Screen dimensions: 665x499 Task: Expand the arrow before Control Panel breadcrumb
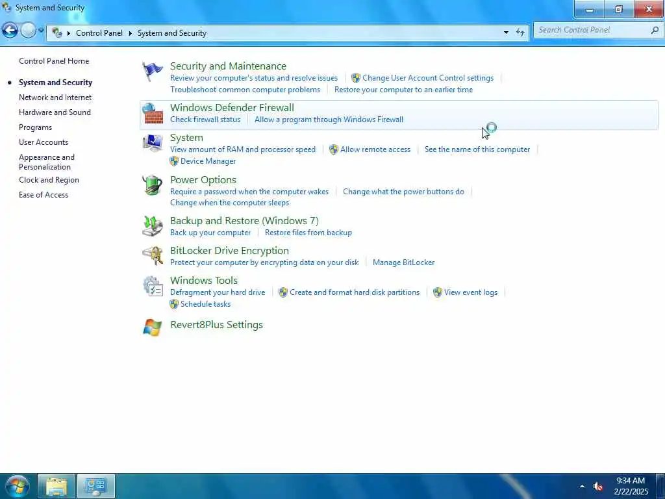(x=69, y=33)
